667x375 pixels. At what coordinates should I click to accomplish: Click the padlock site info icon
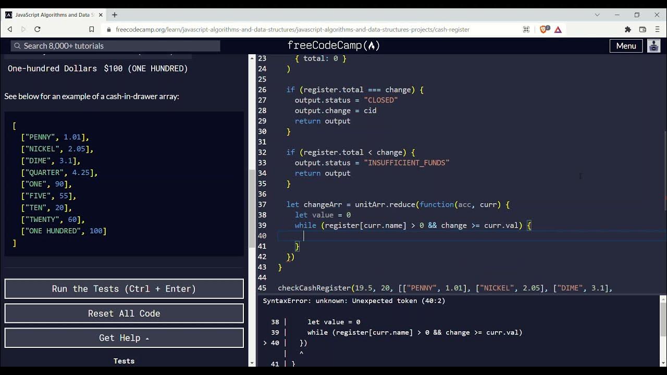109,30
